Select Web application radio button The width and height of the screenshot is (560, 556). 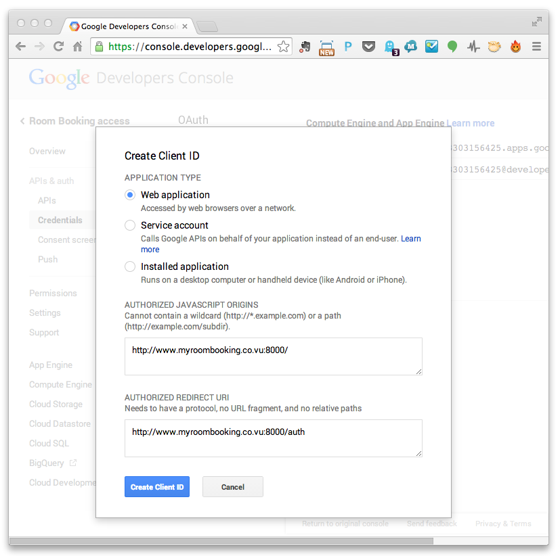coord(130,195)
